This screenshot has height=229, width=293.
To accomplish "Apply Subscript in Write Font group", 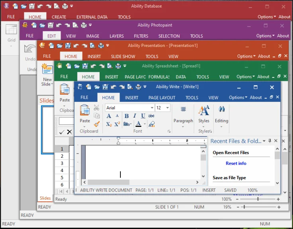I will [109, 124].
